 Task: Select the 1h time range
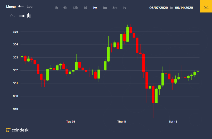[56, 8]
